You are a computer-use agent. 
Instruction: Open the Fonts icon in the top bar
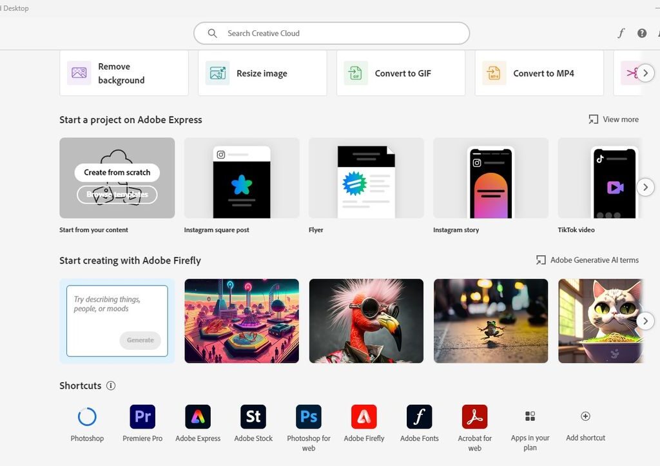[621, 34]
